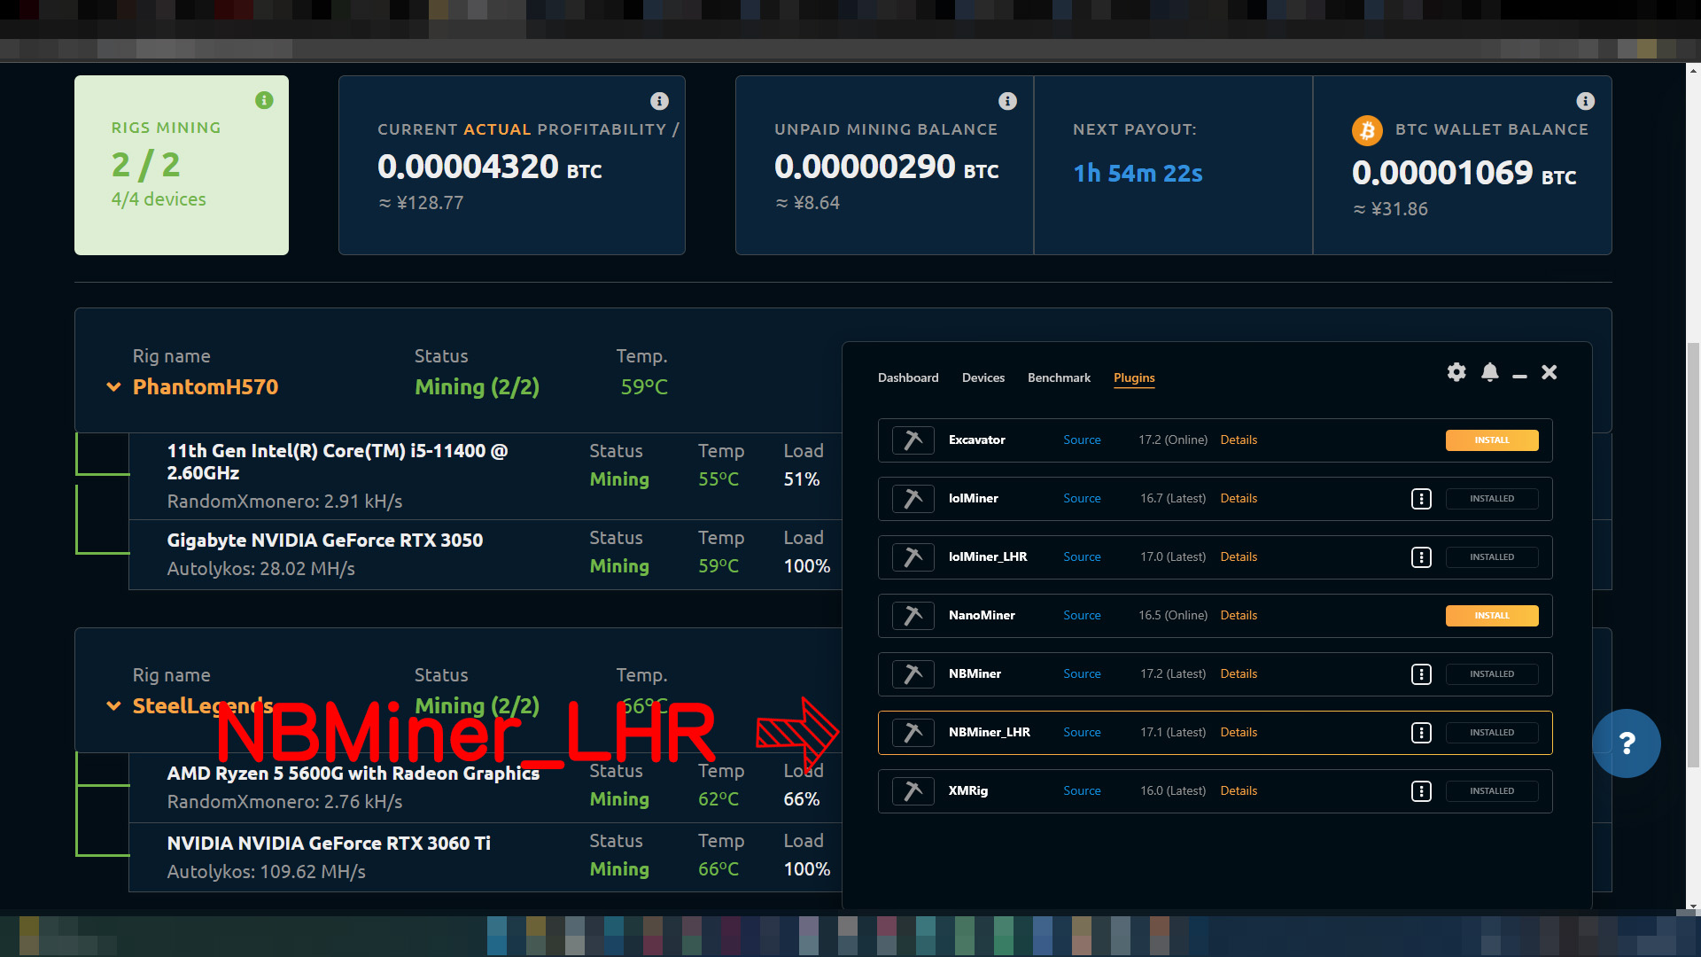View NBMiner Details
1701x957 pixels.
tap(1239, 674)
